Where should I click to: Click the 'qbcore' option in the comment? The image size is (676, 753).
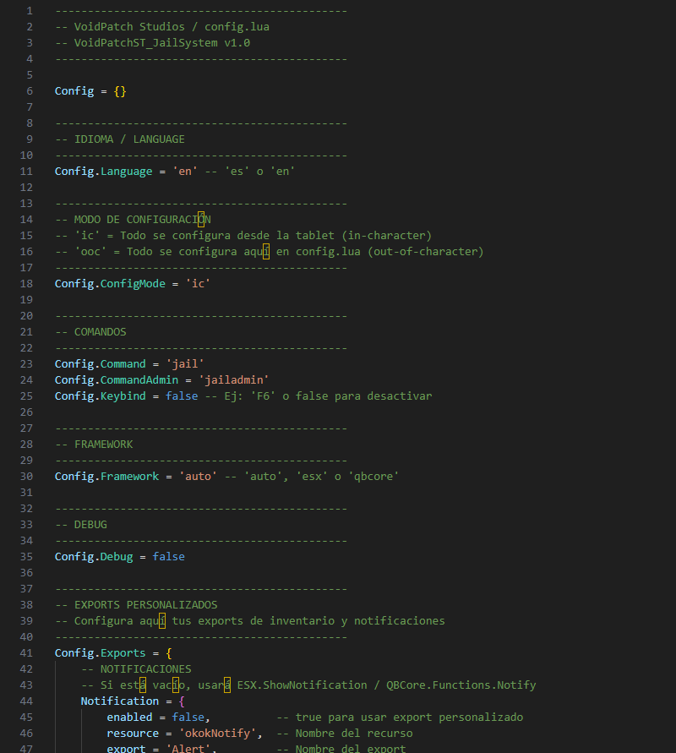[x=373, y=476]
